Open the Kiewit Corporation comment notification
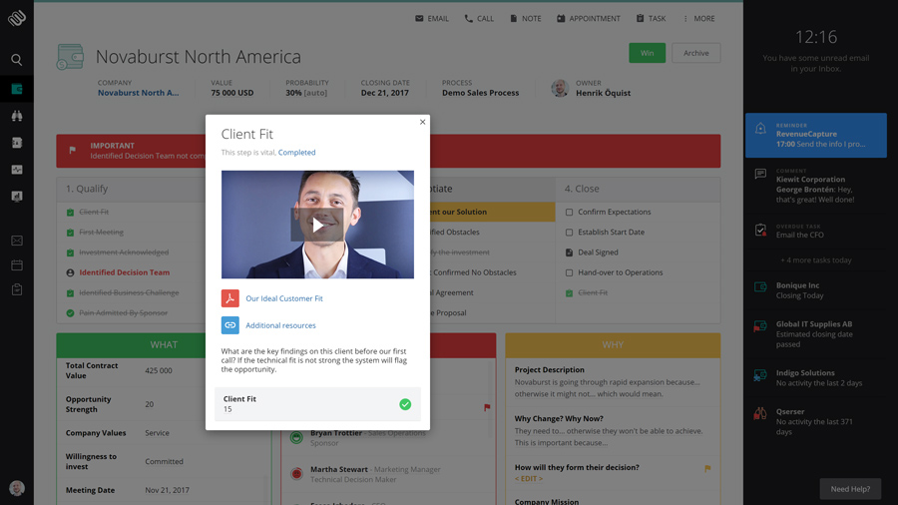 click(x=815, y=186)
